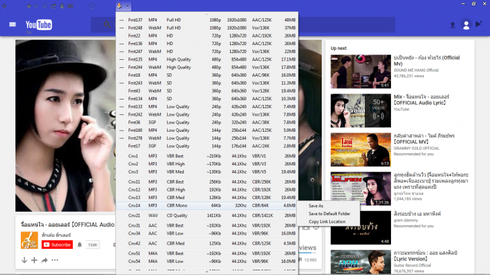Choose Copy Link Location
Viewport: 490px width, 275px height.
(327, 222)
